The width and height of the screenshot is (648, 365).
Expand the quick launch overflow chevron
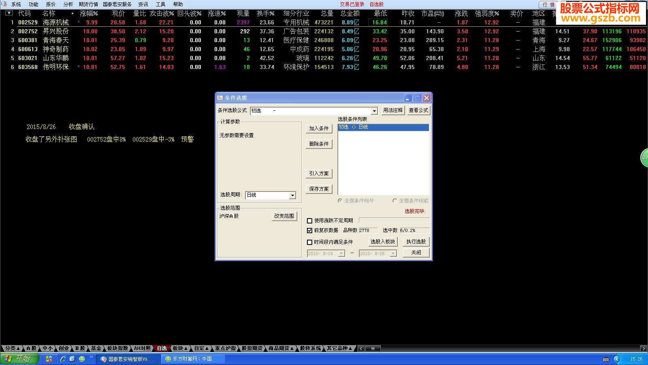click(92, 357)
